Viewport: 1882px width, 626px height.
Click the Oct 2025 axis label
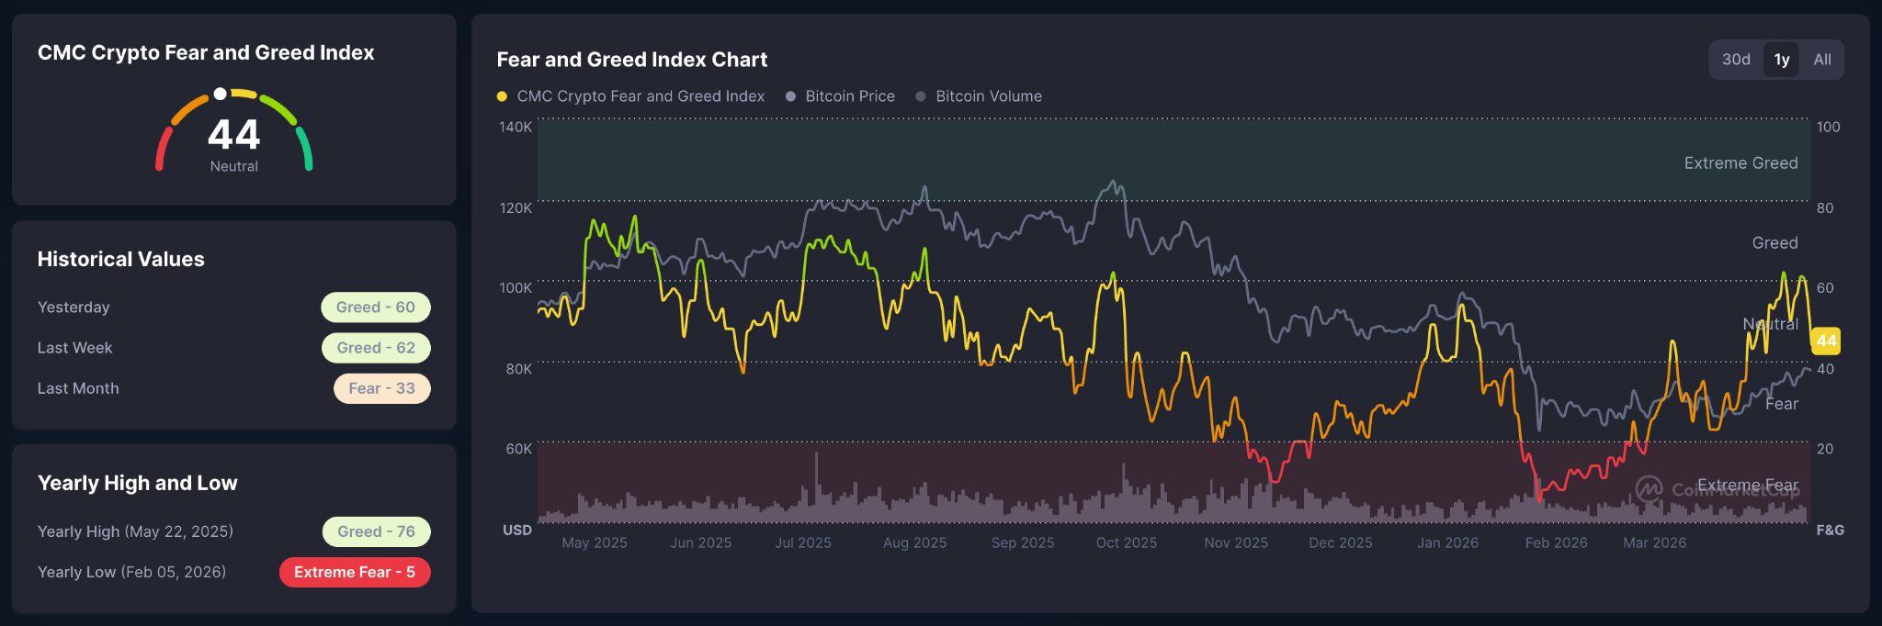[1127, 542]
